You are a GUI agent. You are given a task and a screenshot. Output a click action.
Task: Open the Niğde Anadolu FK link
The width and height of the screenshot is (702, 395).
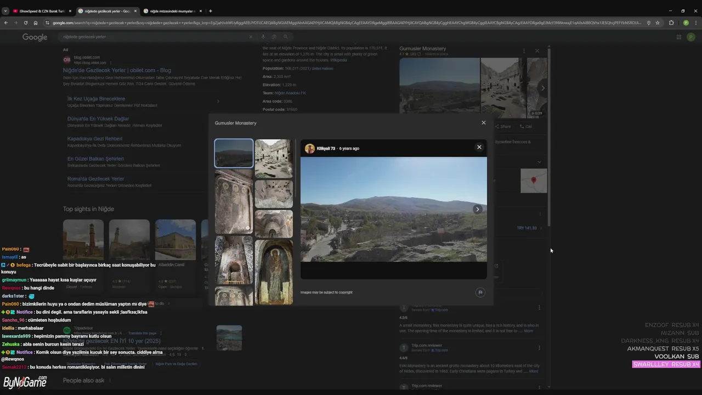(x=290, y=93)
